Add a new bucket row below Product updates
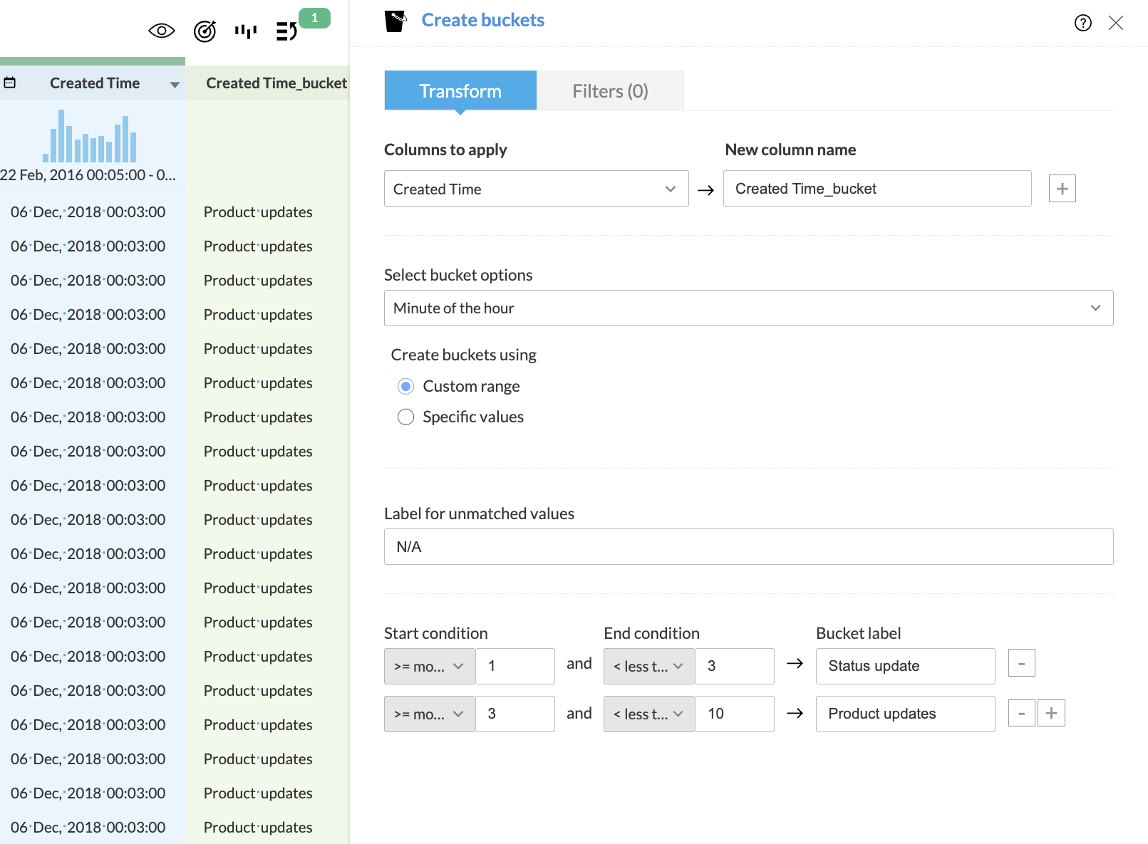This screenshot has height=844, width=1148. click(x=1051, y=713)
